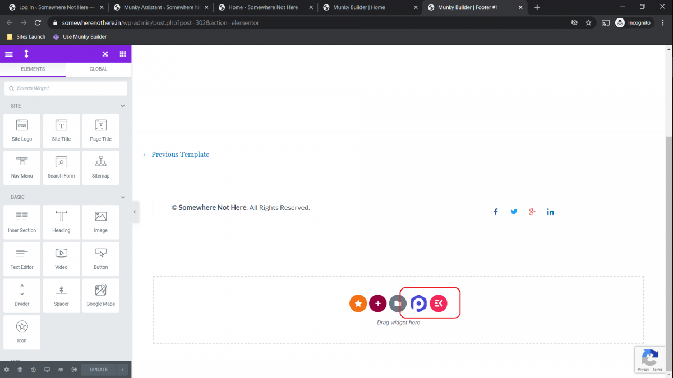Select the Inner Section widget

[x=22, y=222]
